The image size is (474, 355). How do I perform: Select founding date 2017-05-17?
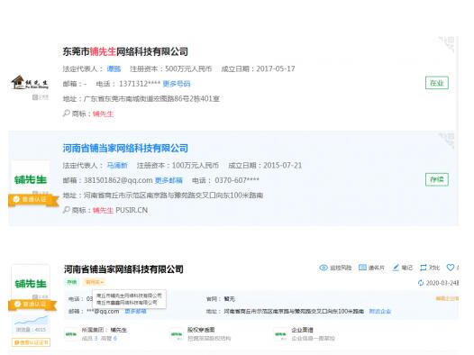point(276,68)
